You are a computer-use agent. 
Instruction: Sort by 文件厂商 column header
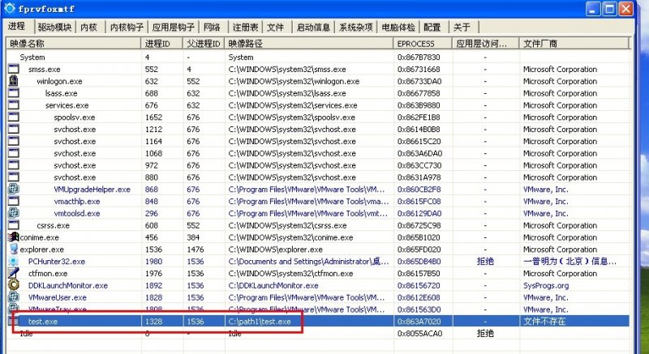tap(574, 44)
